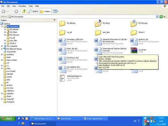Screen dimensions: 168x126
Task: Select banu cristian folder in tree
Action: click(12, 60)
